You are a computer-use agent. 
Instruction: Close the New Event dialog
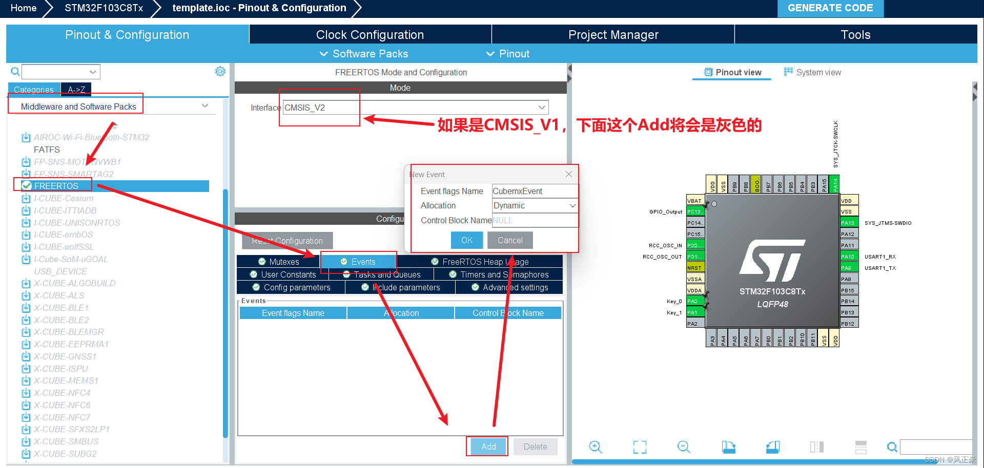click(x=569, y=174)
